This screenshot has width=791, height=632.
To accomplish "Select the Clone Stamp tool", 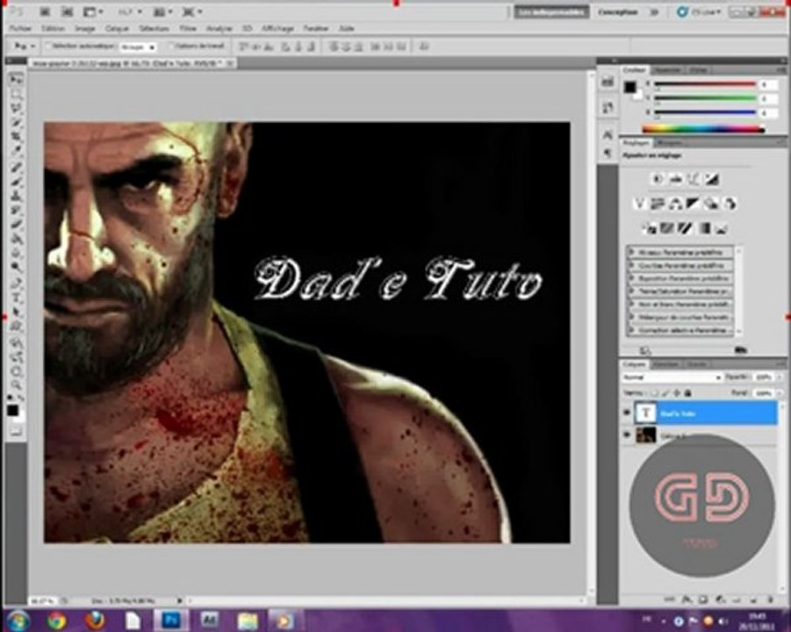I will click(16, 195).
